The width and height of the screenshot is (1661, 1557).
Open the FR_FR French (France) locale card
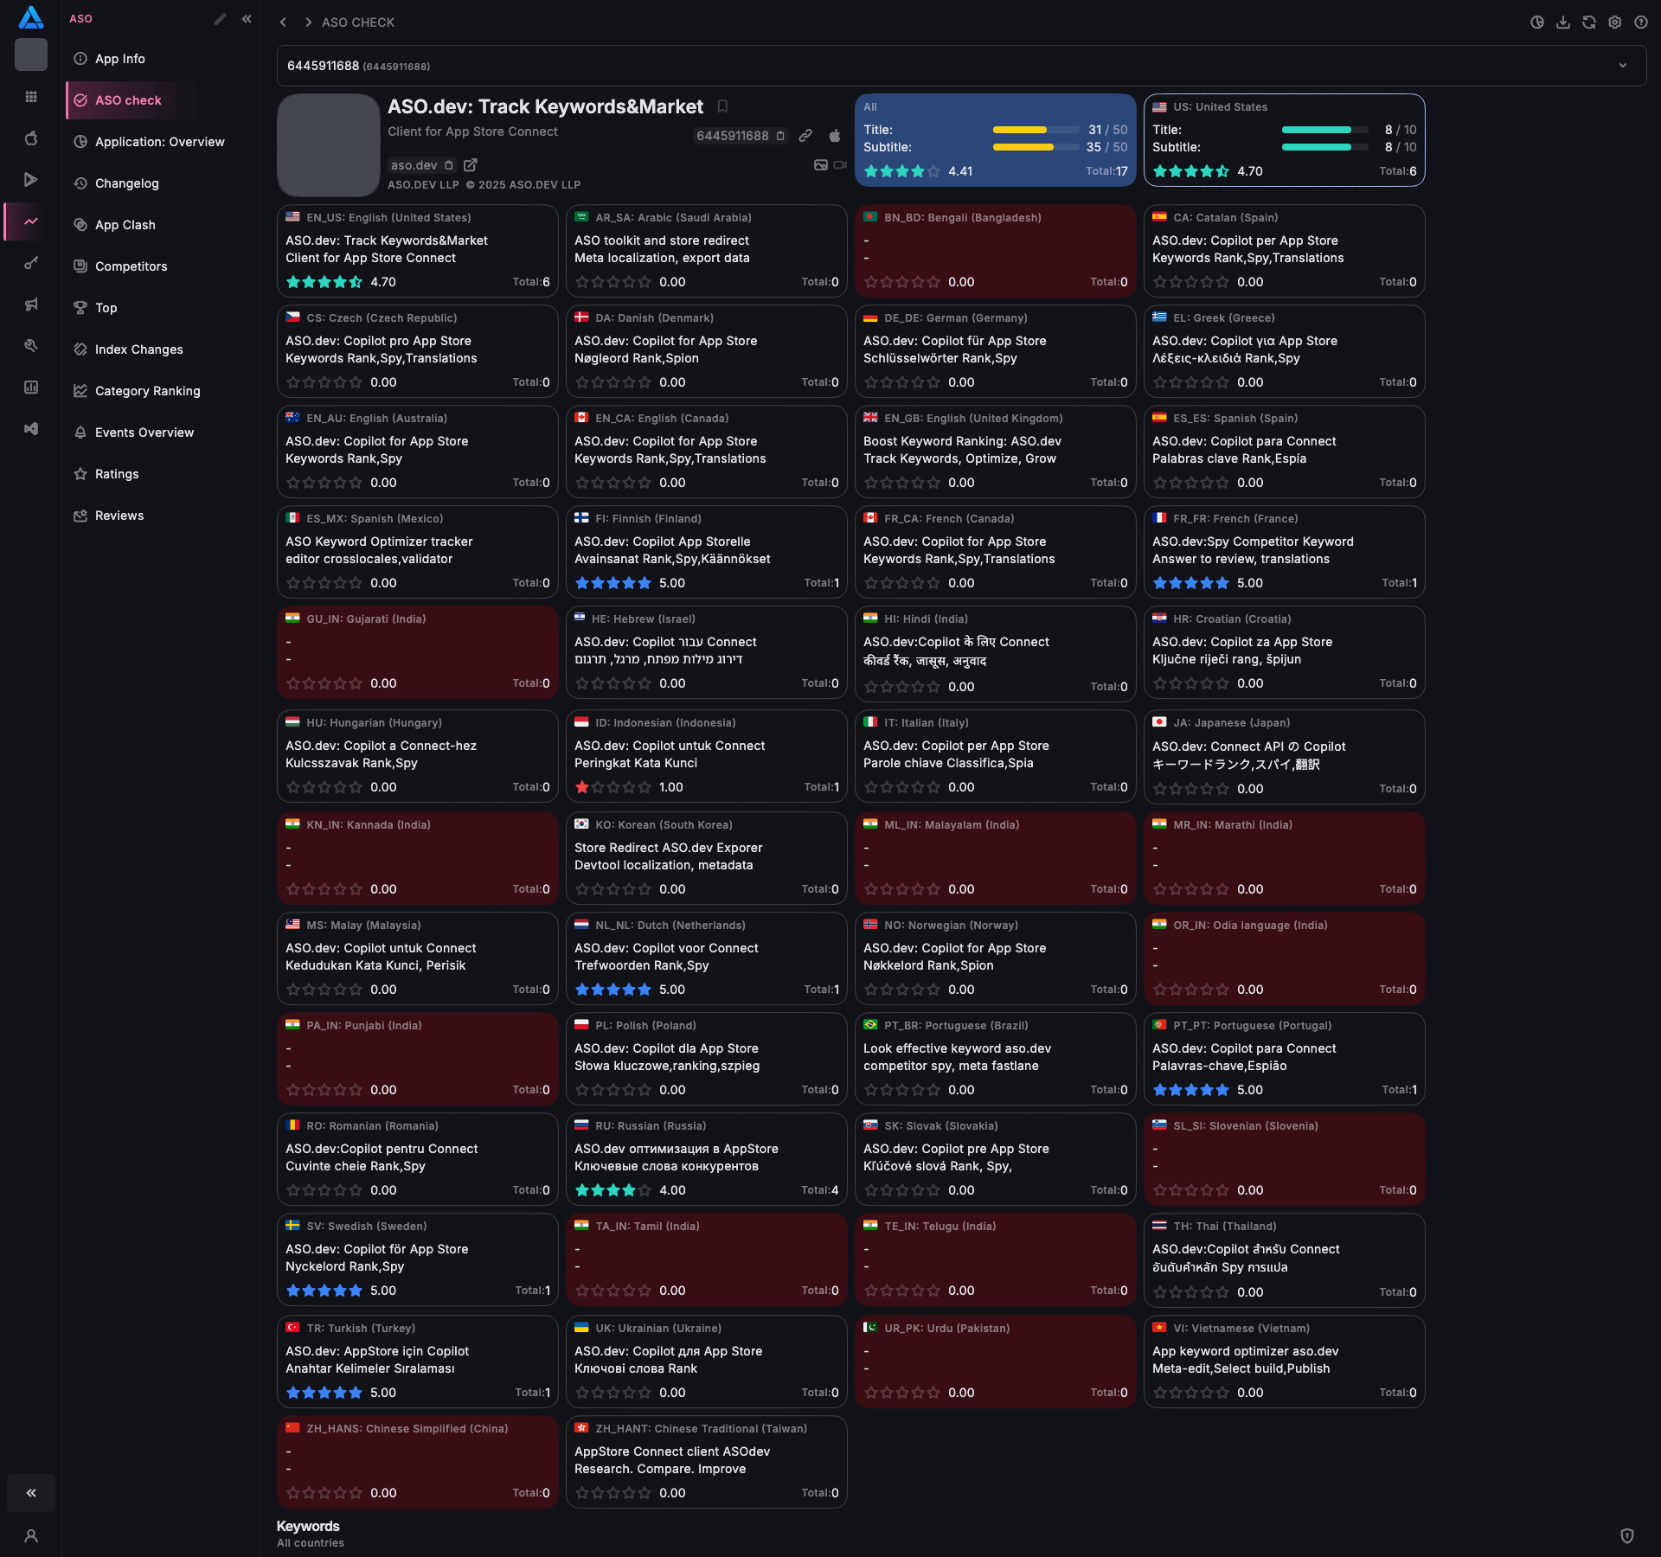coord(1285,552)
